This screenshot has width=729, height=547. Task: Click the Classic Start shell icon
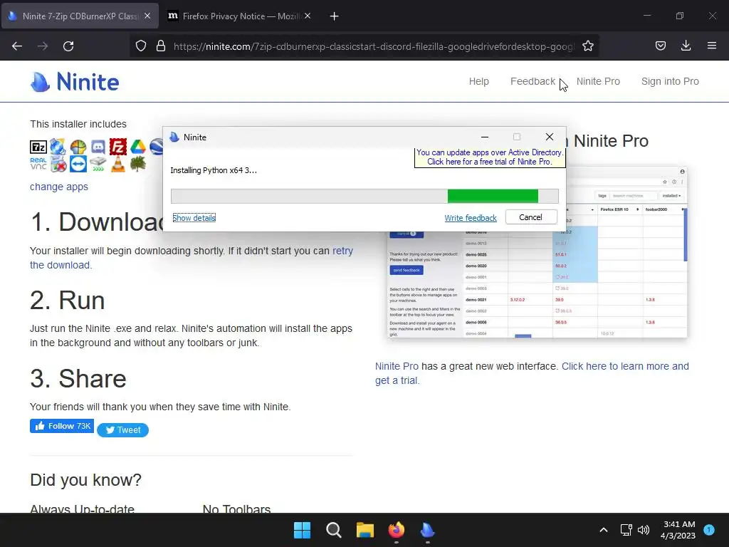coord(78,147)
